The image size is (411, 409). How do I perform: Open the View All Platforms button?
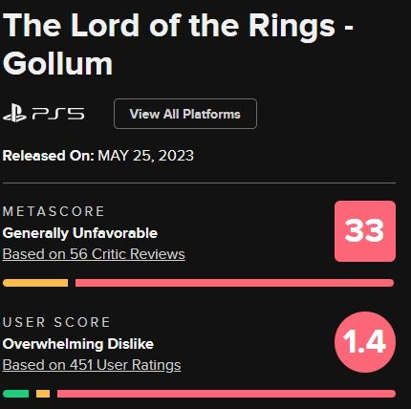[185, 114]
